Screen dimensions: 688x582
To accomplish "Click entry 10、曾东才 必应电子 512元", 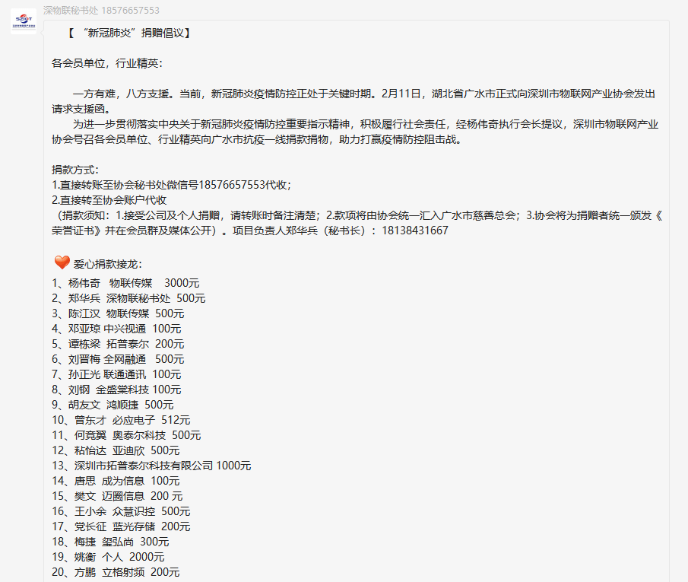I will click(121, 420).
